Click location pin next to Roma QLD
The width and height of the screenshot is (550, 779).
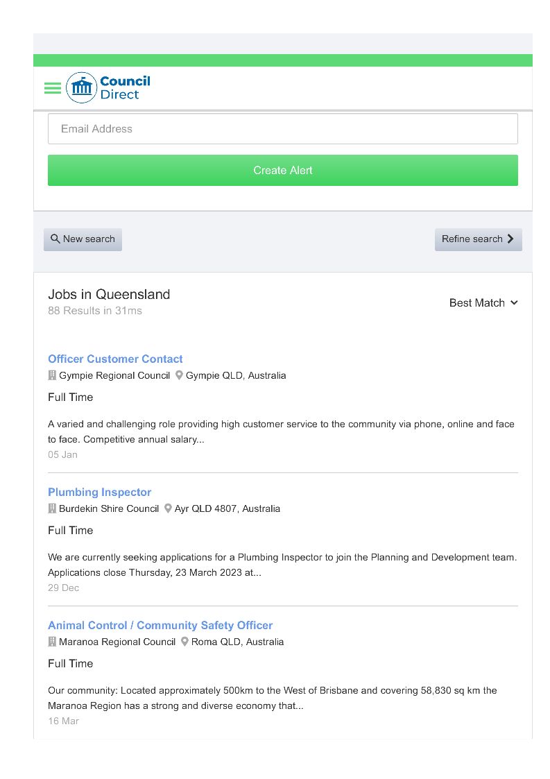184,642
